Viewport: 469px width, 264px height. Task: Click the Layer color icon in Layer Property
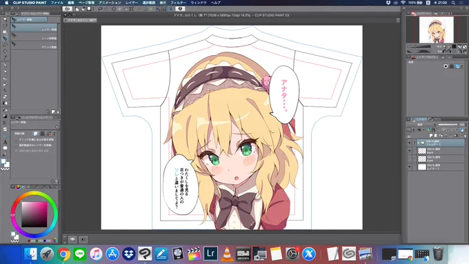click(x=458, y=66)
